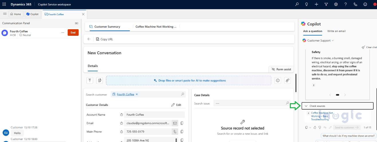377x142 pixels.
Task: Click the help question mark icon
Action: tap(346, 4)
